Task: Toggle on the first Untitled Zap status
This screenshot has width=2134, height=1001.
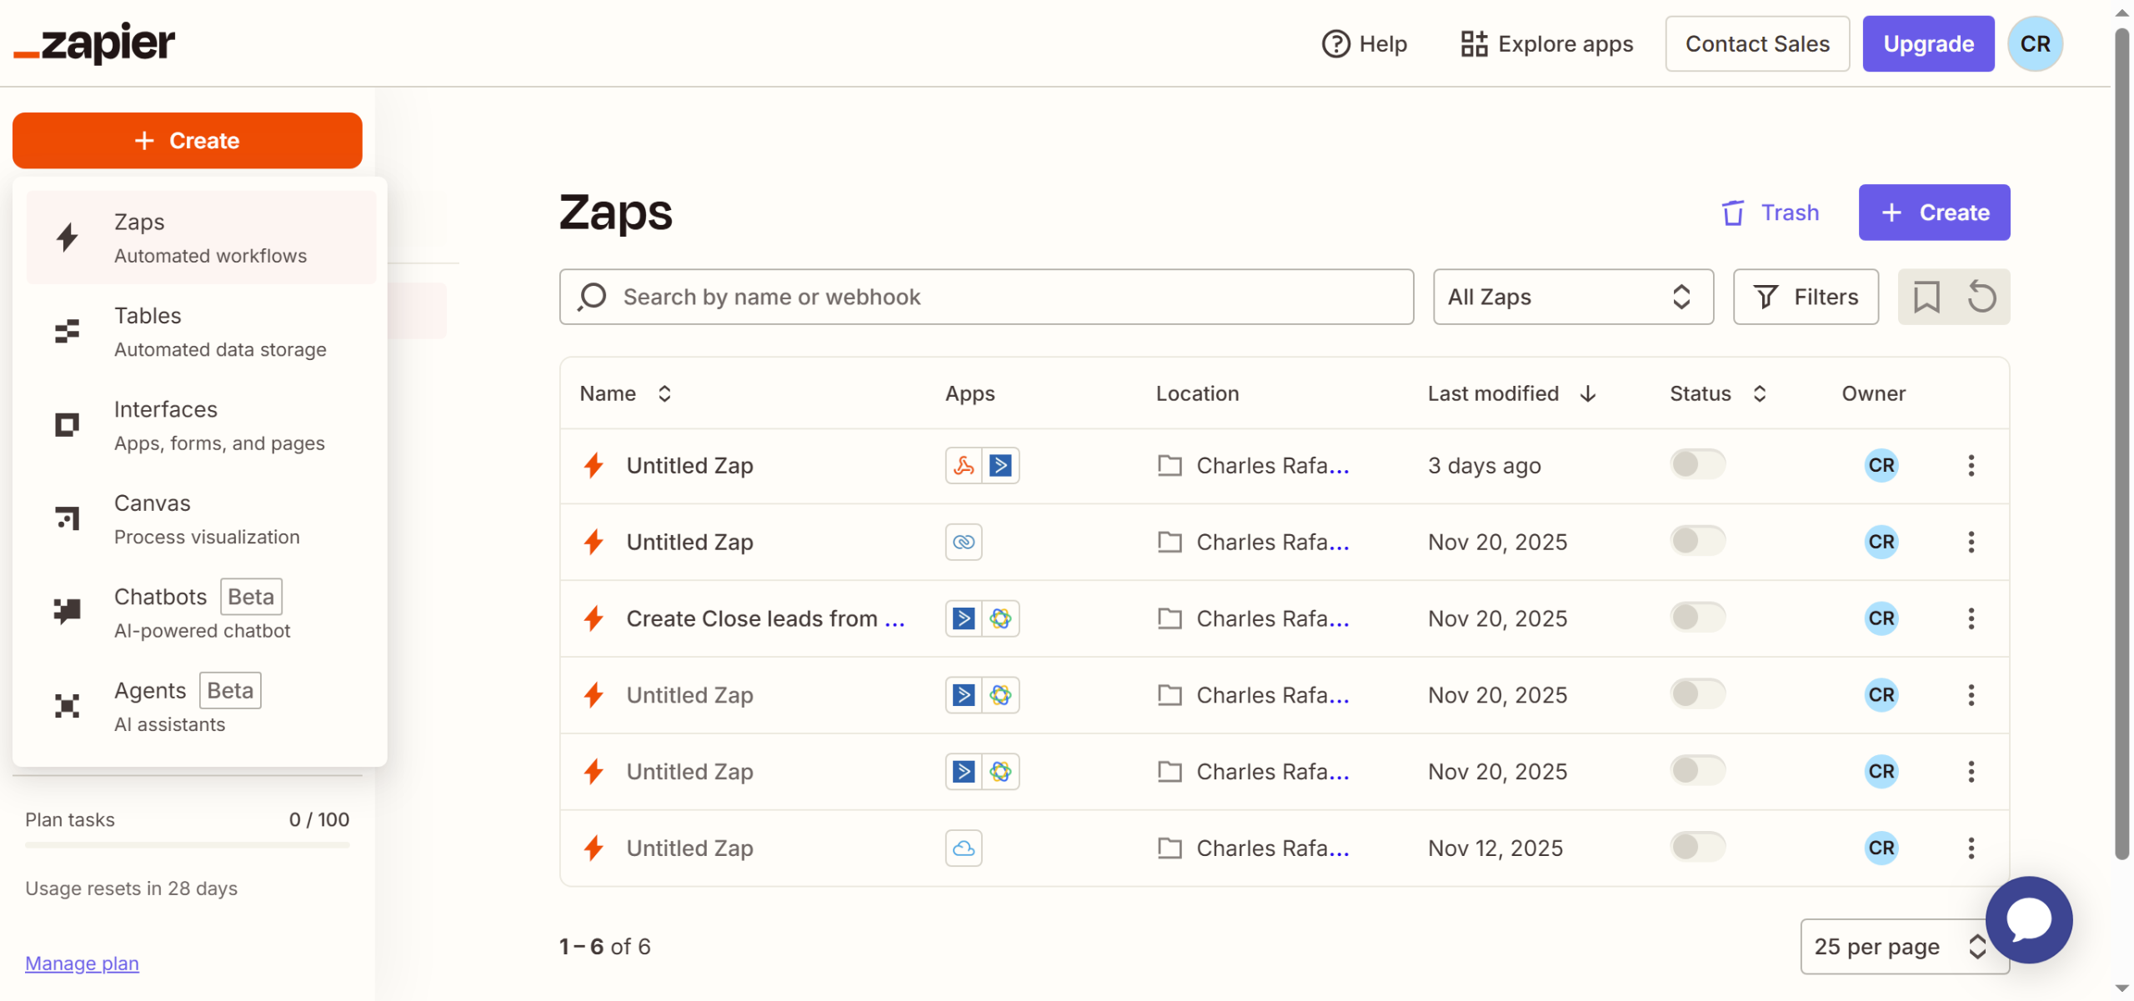Action: click(x=1696, y=464)
